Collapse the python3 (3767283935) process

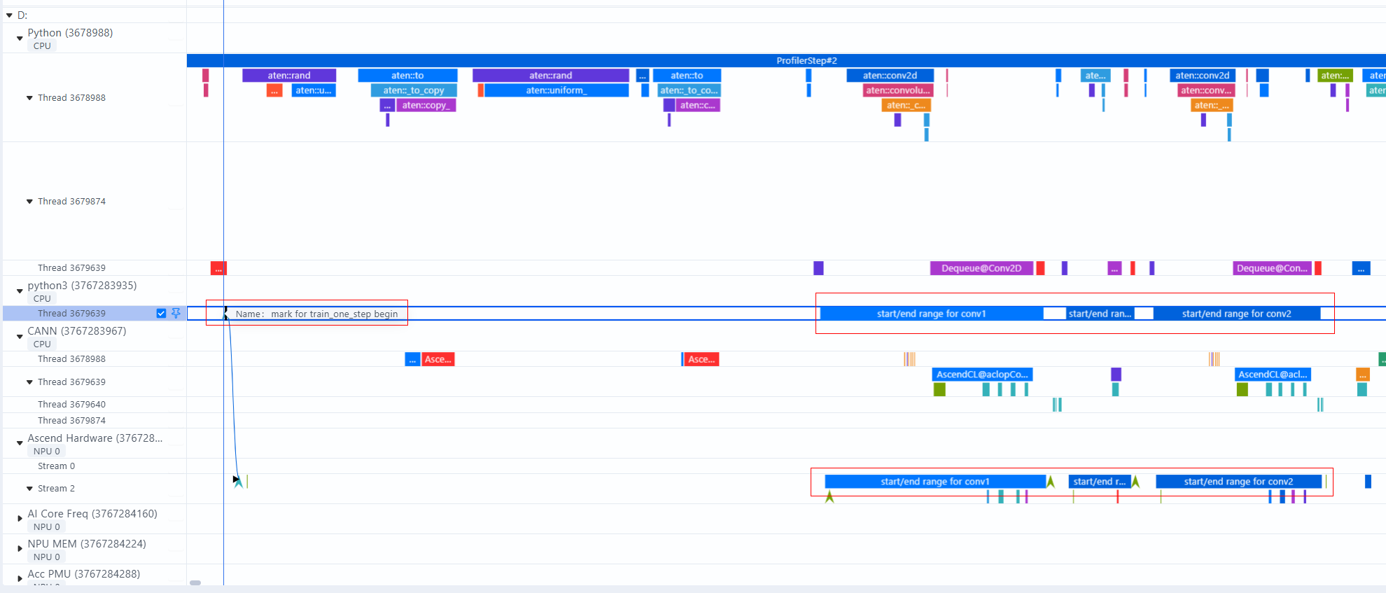(20, 291)
